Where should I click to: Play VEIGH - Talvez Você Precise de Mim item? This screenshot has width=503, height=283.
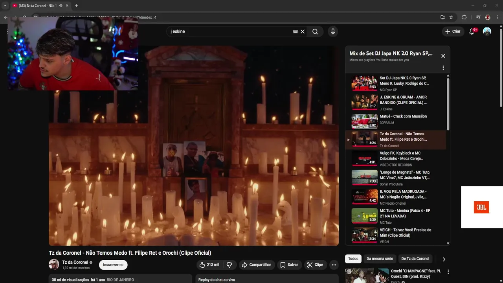(x=396, y=235)
